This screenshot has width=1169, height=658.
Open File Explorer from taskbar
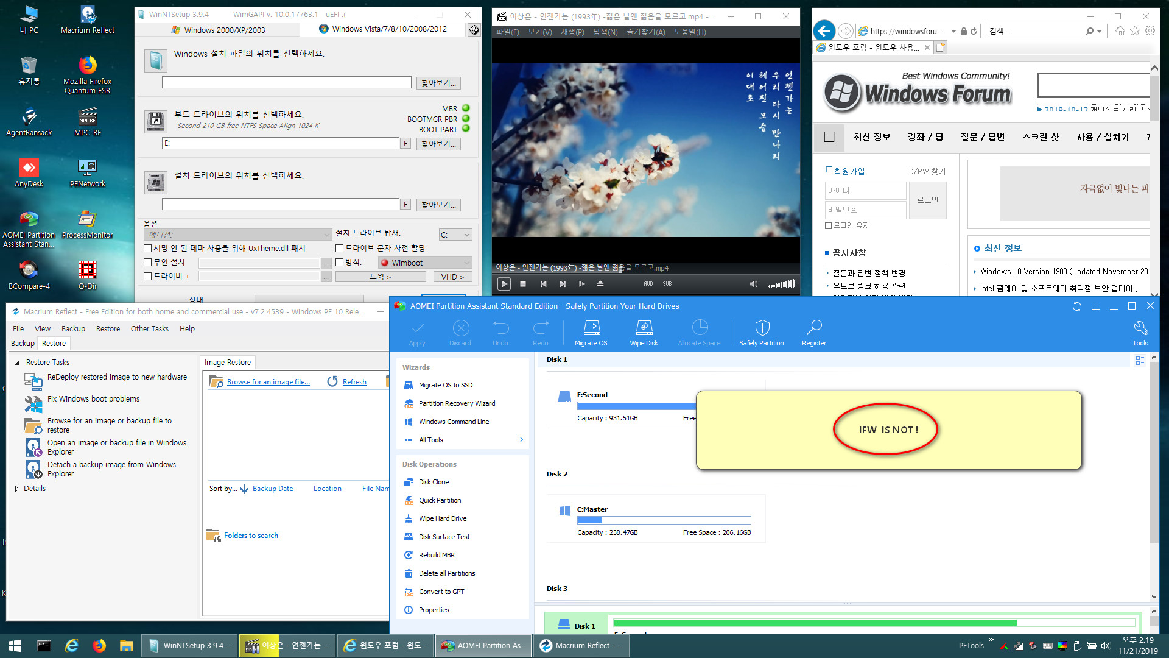pos(126,646)
